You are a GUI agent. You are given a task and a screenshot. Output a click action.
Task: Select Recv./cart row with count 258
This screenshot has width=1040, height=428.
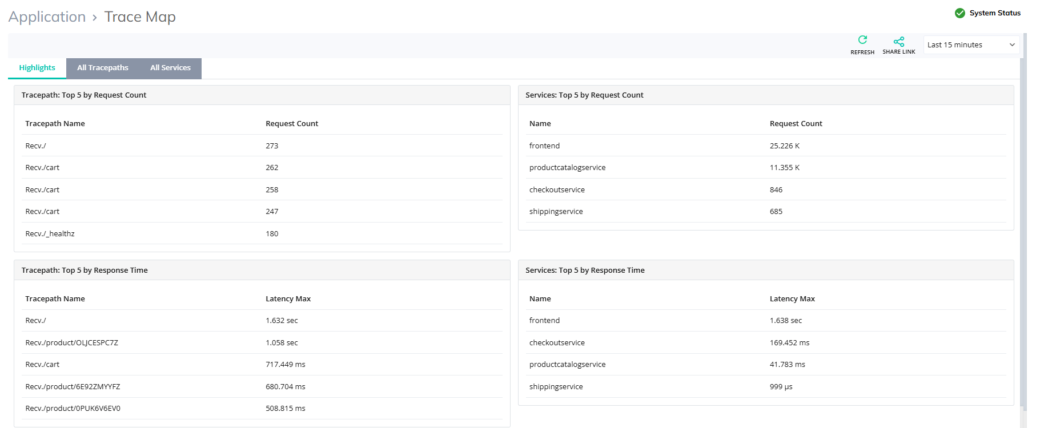pyautogui.click(x=262, y=189)
